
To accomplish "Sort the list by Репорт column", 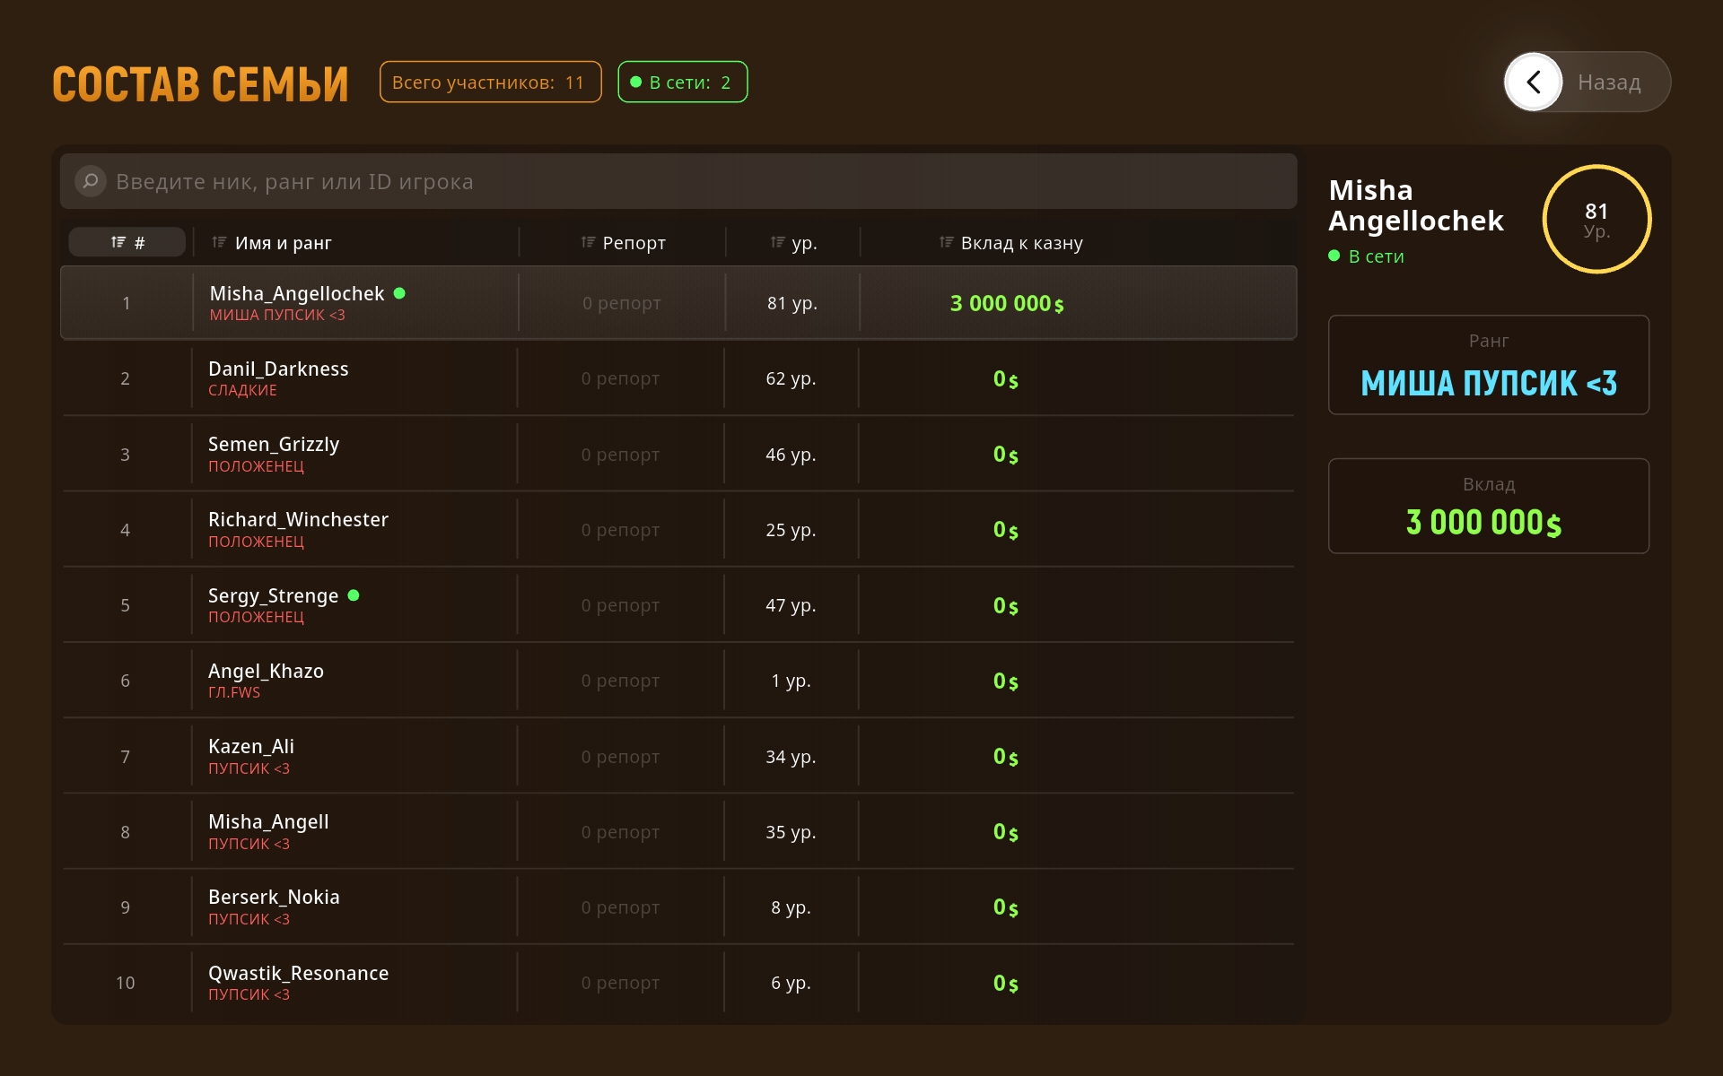I will [634, 243].
